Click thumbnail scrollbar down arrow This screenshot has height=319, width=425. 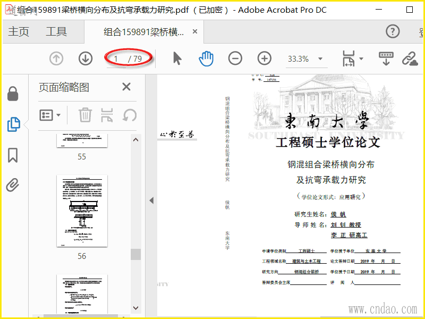pos(136,308)
